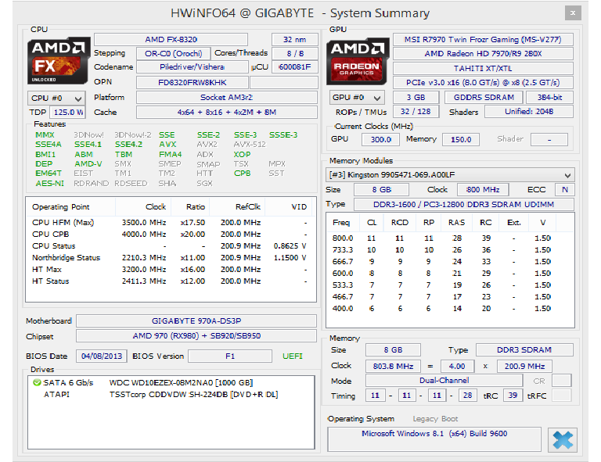Select the Northbridge Status row
This screenshot has width=601, height=462.
(171, 258)
